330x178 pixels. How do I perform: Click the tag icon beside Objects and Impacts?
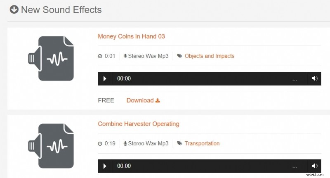click(179, 56)
